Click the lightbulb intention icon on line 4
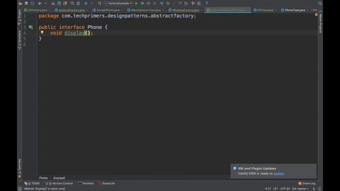Image resolution: width=340 pixels, height=191 pixels. (42, 32)
